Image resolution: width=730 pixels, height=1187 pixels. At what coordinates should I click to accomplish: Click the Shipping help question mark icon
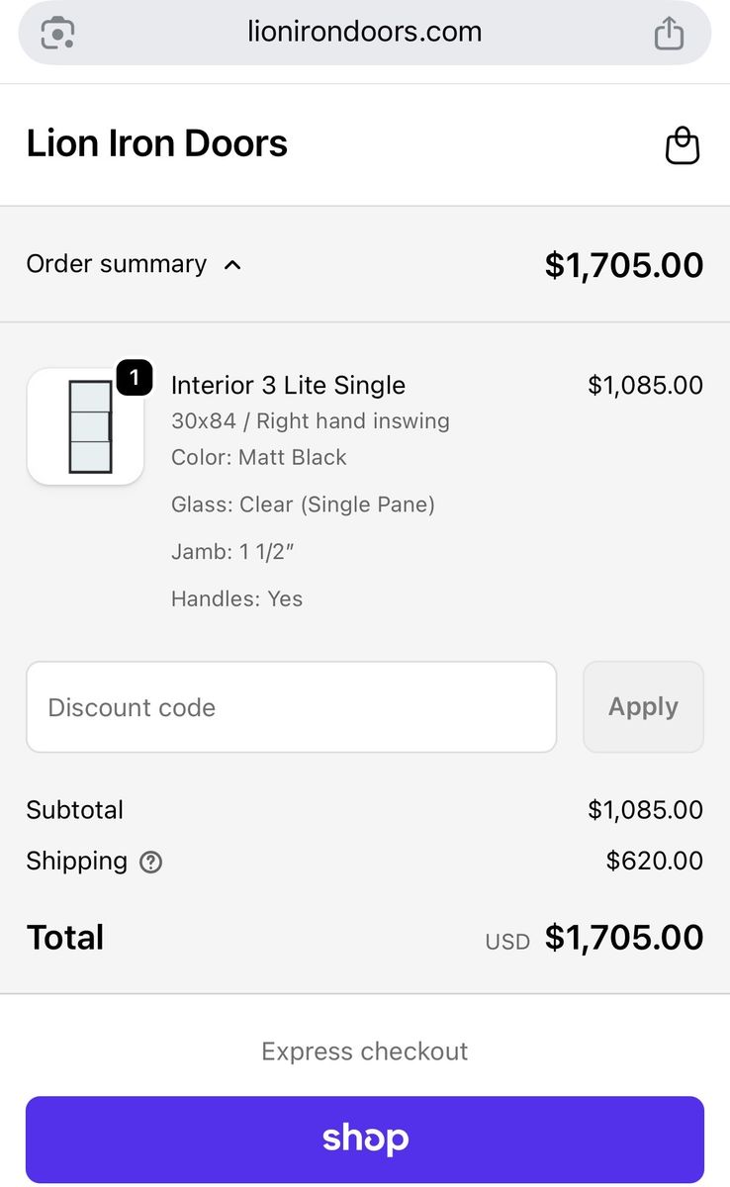(150, 863)
